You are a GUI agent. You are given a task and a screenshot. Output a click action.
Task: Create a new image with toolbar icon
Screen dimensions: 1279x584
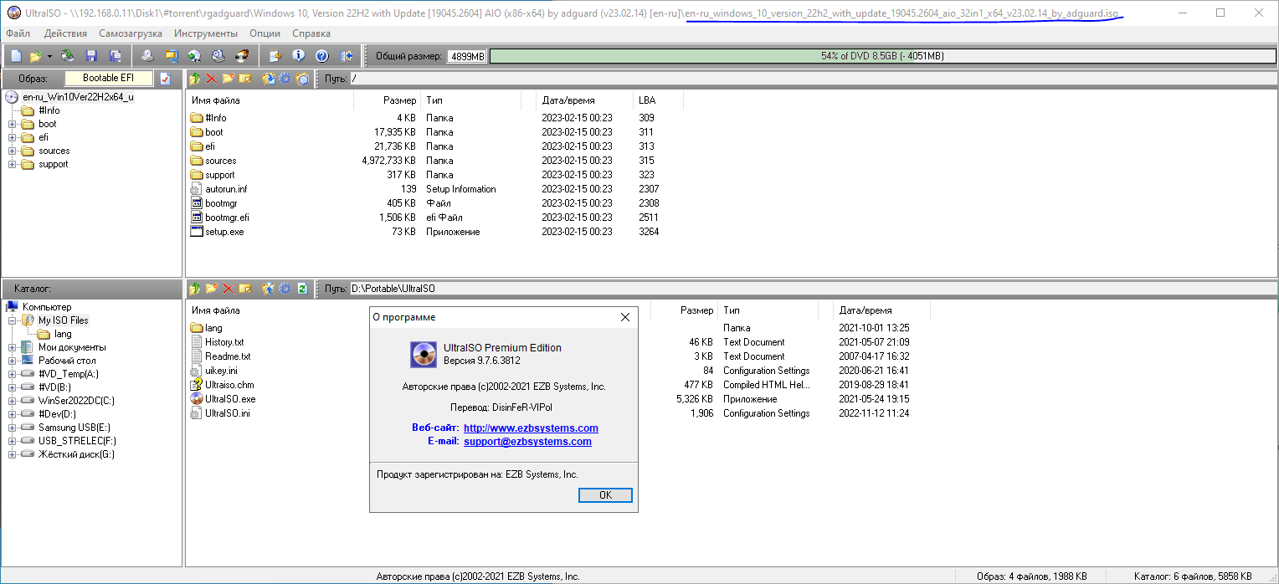(17, 56)
